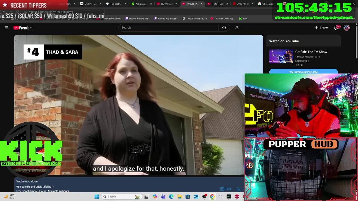Open the Catfish: The TV Show thumbnail
Image resolution: width=358 pixels, height=201 pixels.
coord(281,56)
